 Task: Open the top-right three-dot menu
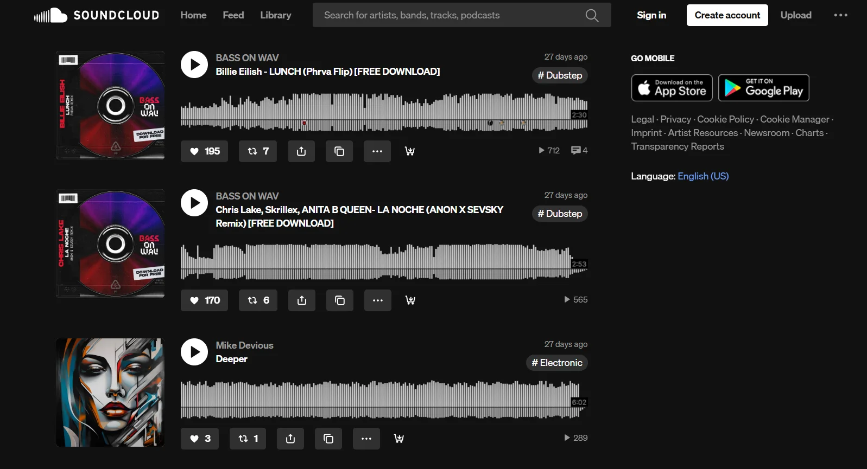[840, 15]
